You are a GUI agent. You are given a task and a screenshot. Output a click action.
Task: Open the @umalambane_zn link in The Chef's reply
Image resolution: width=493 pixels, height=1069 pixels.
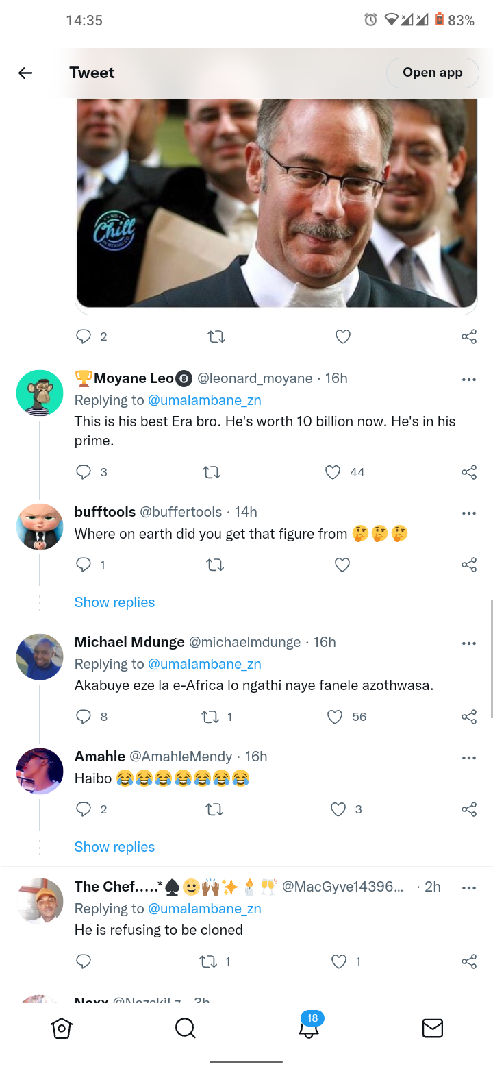205,909
